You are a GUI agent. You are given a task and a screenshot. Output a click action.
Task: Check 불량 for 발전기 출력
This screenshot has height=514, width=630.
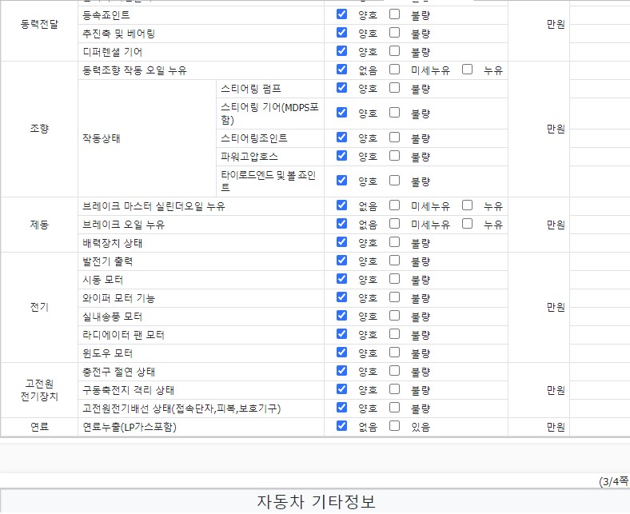coord(394,261)
